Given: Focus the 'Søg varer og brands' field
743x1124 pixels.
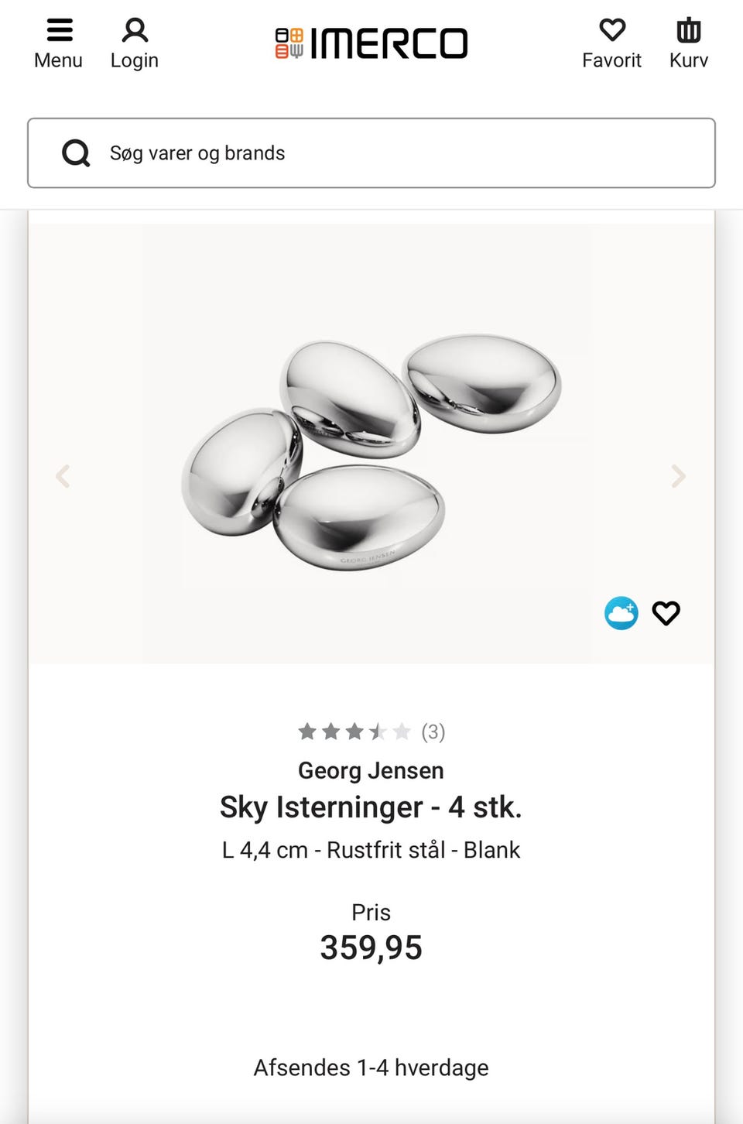Looking at the screenshot, I should [402, 153].
